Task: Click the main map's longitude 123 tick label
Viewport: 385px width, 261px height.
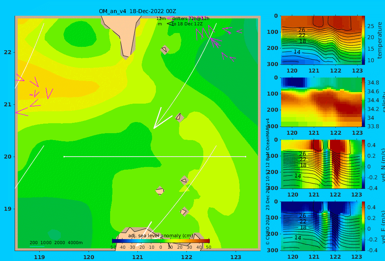Action: [236, 257]
